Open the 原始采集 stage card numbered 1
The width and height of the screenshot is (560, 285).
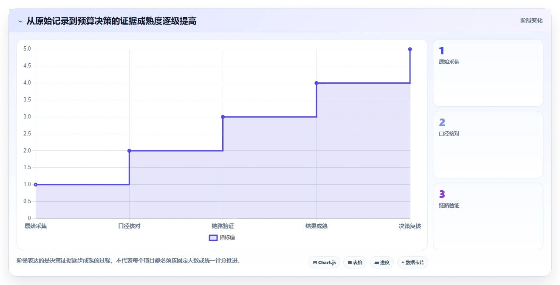[488, 73]
